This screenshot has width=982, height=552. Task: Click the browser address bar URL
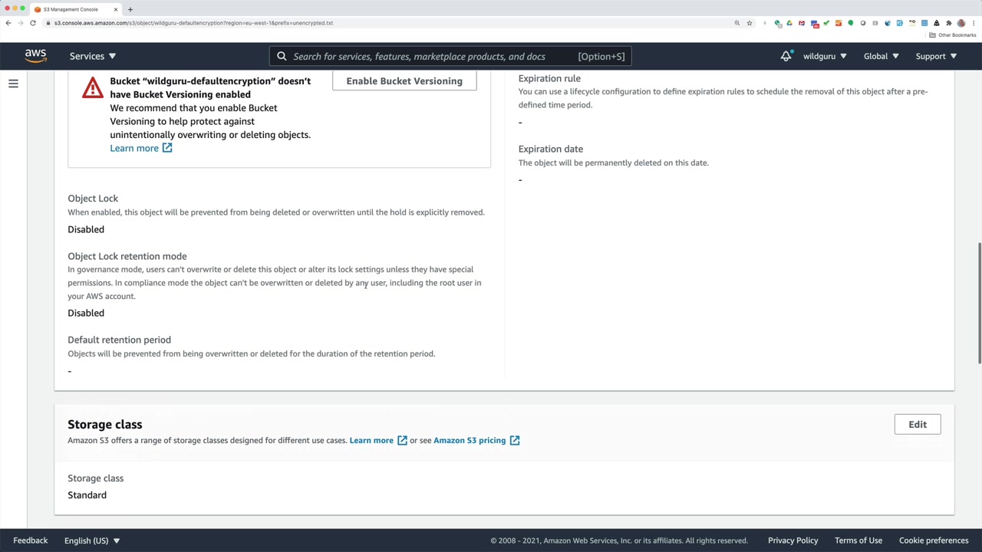(193, 23)
